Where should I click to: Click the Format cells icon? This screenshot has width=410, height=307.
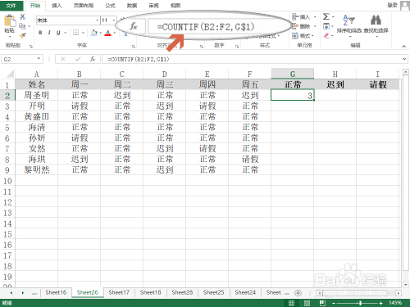tap(295, 35)
